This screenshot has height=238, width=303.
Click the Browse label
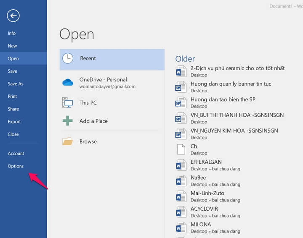[x=88, y=141]
